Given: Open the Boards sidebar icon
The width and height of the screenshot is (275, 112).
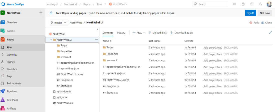Looking at the screenshot, I should pyautogui.click(x=3, y=31).
